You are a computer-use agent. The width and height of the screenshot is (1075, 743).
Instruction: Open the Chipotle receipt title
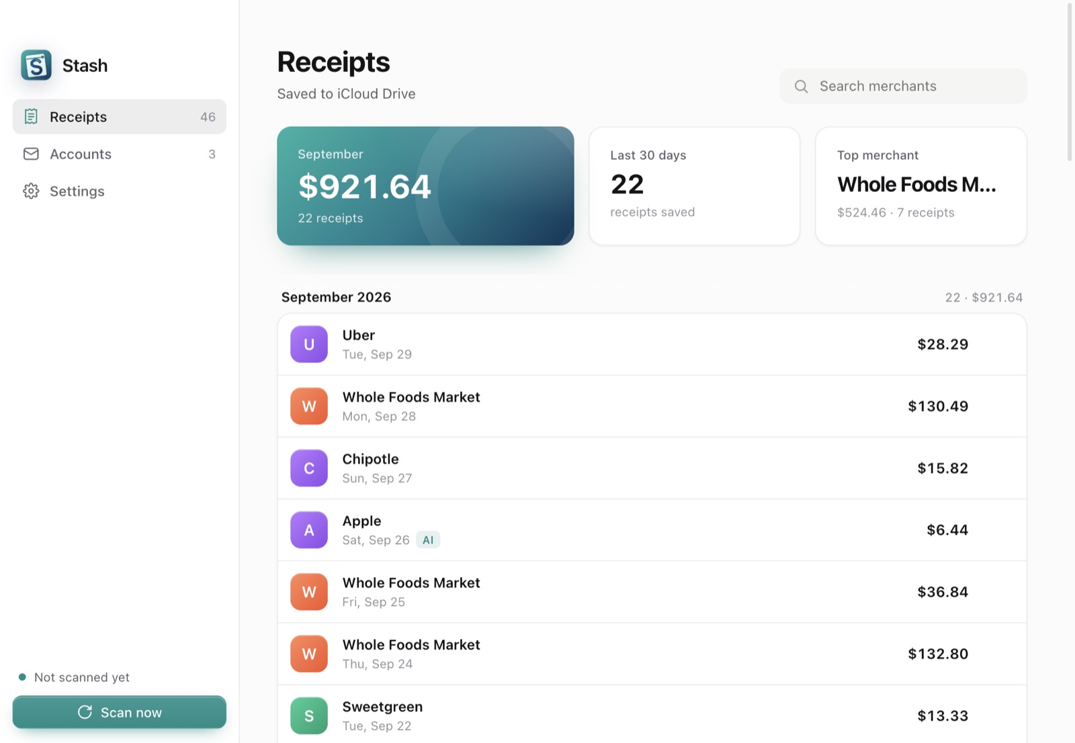[370, 459]
